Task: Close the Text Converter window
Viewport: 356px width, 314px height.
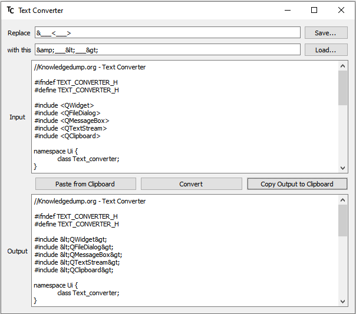Action: pos(341,10)
